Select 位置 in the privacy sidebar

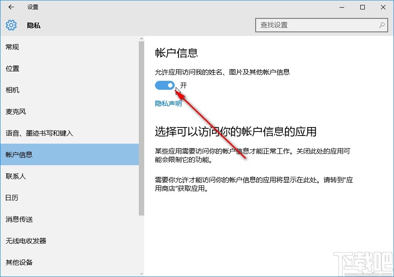coord(12,68)
